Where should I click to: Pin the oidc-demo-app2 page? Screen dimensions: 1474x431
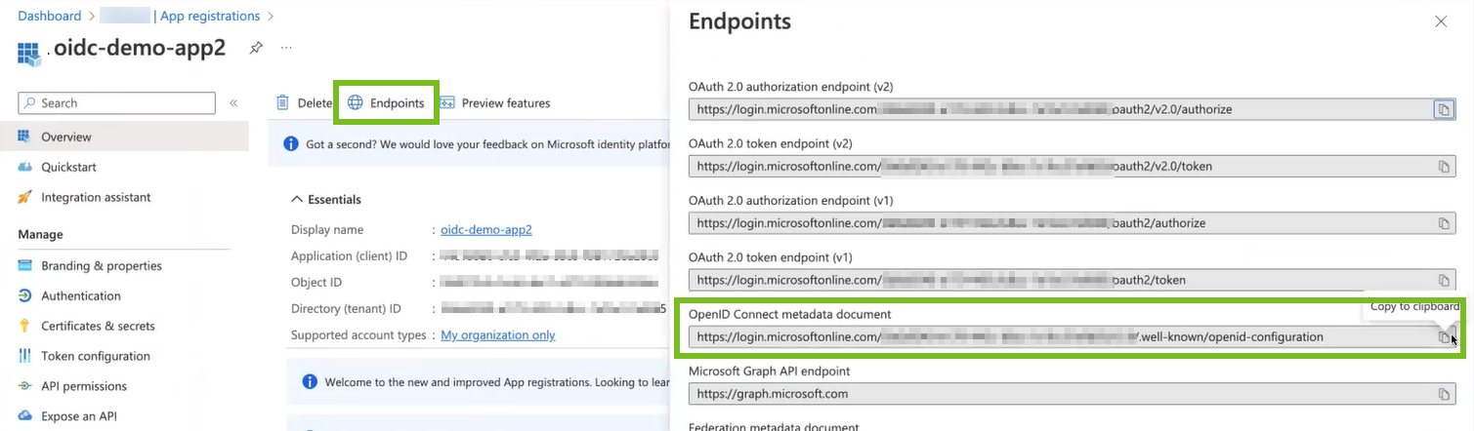256,47
